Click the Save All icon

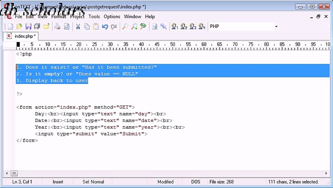click(x=37, y=26)
